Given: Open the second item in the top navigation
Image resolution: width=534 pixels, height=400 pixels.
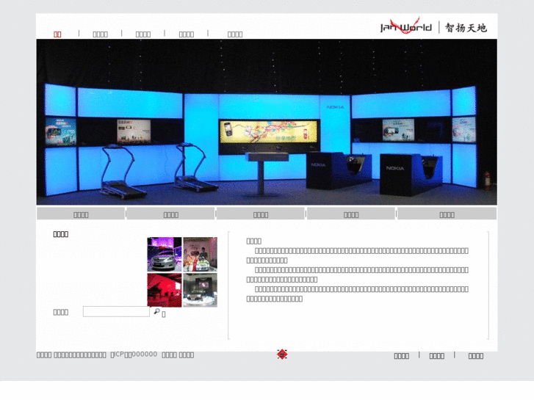Looking at the screenshot, I should [100, 34].
